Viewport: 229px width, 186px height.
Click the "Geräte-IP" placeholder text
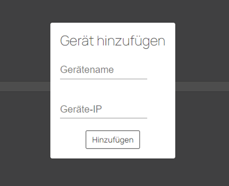coord(81,109)
